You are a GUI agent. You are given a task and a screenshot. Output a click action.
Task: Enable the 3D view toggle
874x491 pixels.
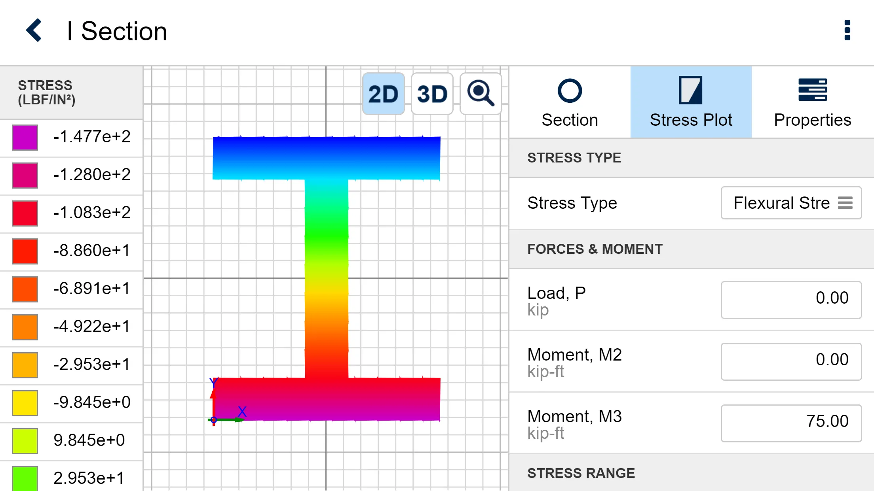click(x=431, y=94)
